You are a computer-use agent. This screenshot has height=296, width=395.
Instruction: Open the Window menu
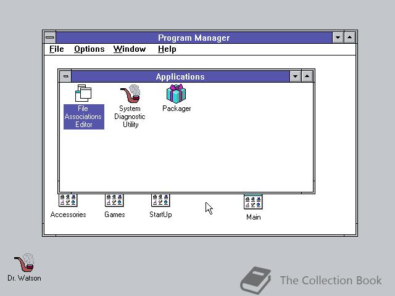point(130,49)
